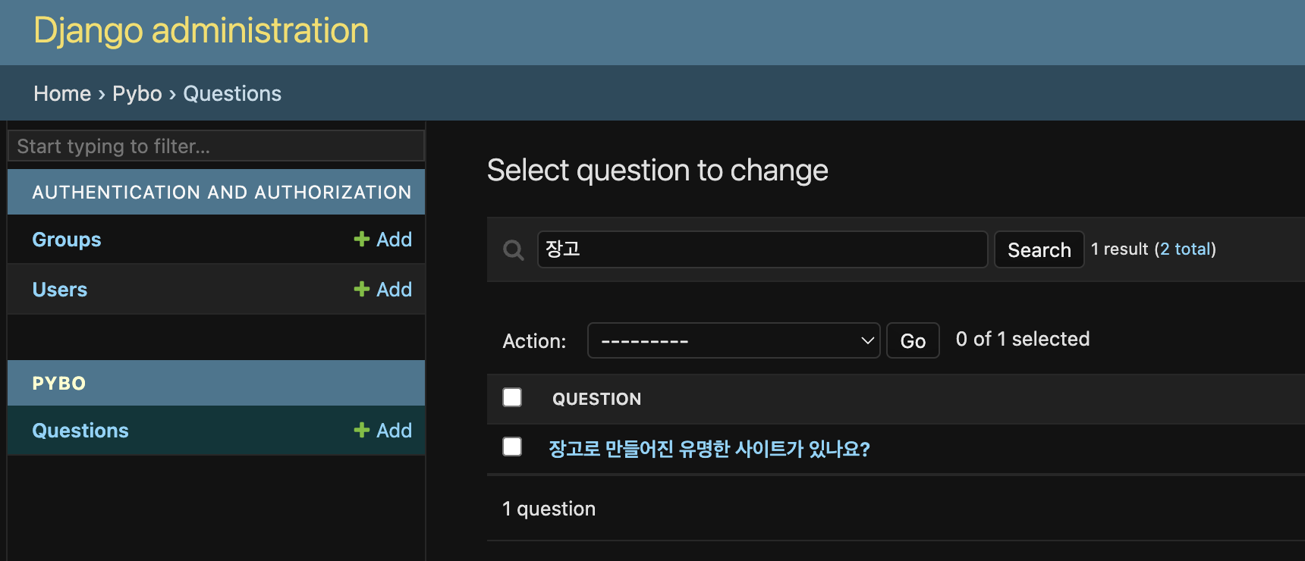
Task: Check the box for the 장고로 question row
Action: coord(512,447)
